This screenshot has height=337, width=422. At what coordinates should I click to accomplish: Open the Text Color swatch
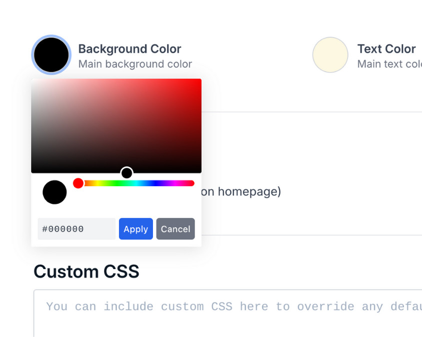click(330, 55)
